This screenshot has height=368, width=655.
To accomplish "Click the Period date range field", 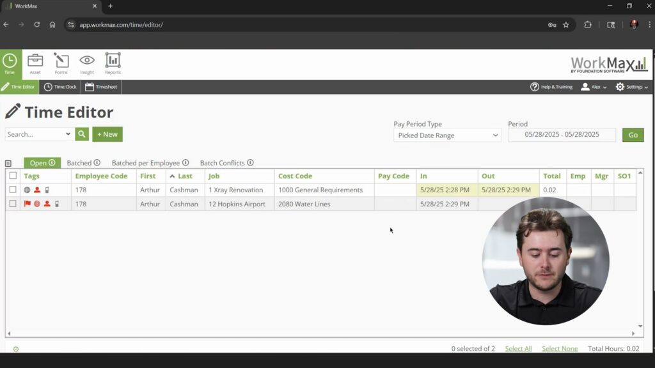I will [562, 135].
